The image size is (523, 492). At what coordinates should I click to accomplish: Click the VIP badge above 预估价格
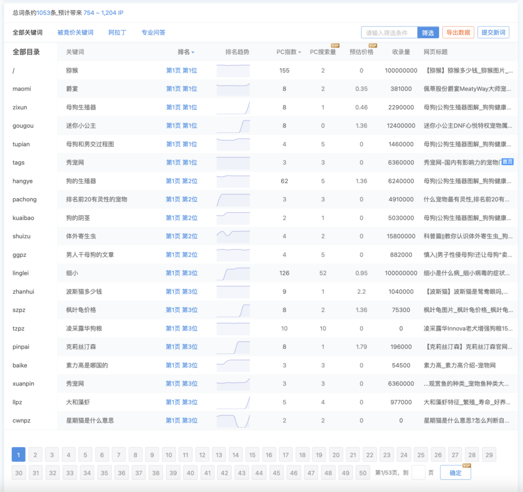(x=372, y=45)
